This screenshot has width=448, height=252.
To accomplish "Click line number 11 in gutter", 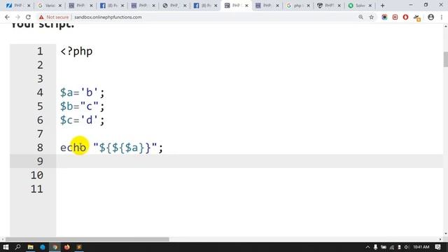I will (x=37, y=189).
